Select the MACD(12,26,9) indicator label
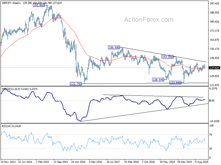The image size is (221, 165). [11, 89]
